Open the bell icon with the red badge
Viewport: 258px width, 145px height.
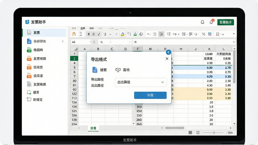coord(212,22)
